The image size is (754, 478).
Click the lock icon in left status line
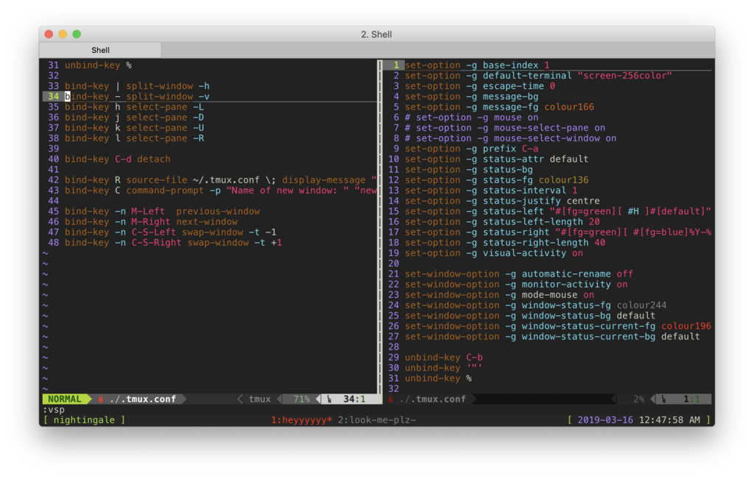(x=100, y=399)
